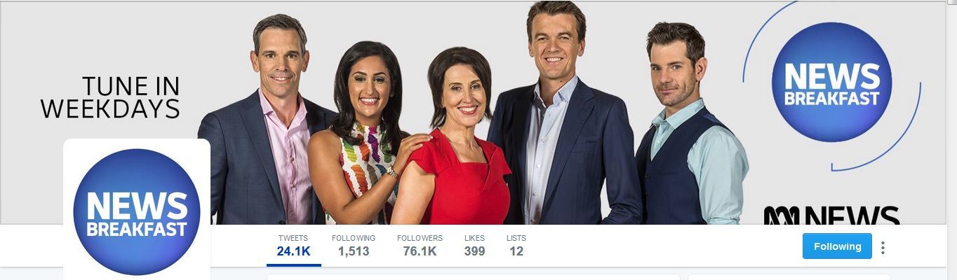The height and width of the screenshot is (280, 957).
Task: Open the Tweets tab showing 24.1K
Action: pyautogui.click(x=293, y=246)
